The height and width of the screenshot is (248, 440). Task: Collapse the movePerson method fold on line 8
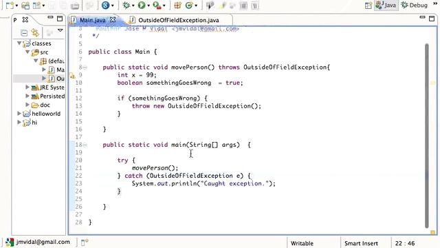[85, 68]
